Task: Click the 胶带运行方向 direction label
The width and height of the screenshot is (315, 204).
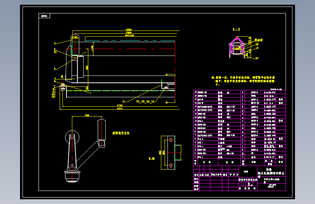Action: click(x=121, y=133)
